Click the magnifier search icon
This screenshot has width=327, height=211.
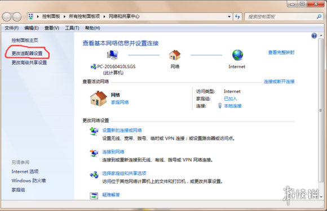click(x=319, y=16)
